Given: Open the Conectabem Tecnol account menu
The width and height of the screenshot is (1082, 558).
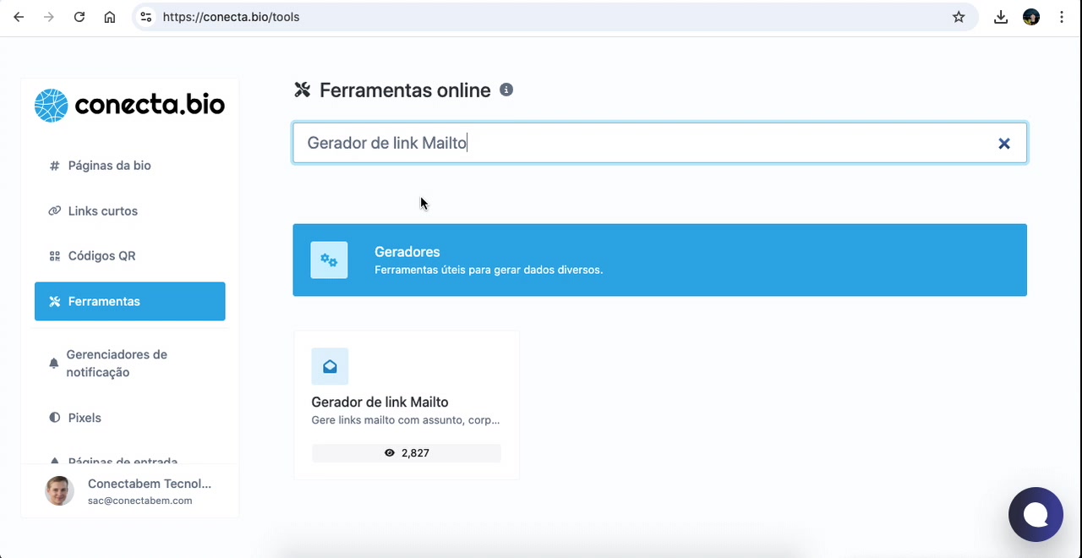Looking at the screenshot, I should pyautogui.click(x=127, y=490).
